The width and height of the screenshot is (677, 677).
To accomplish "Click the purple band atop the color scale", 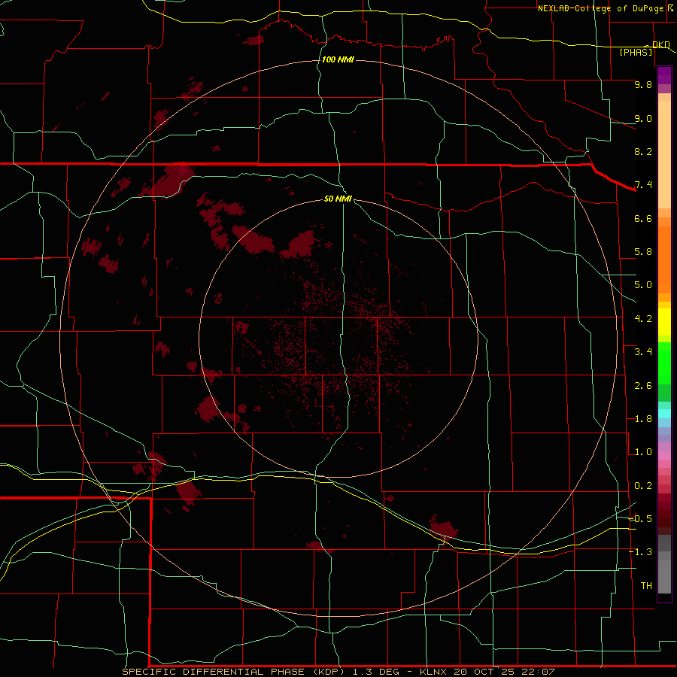I will [x=664, y=75].
